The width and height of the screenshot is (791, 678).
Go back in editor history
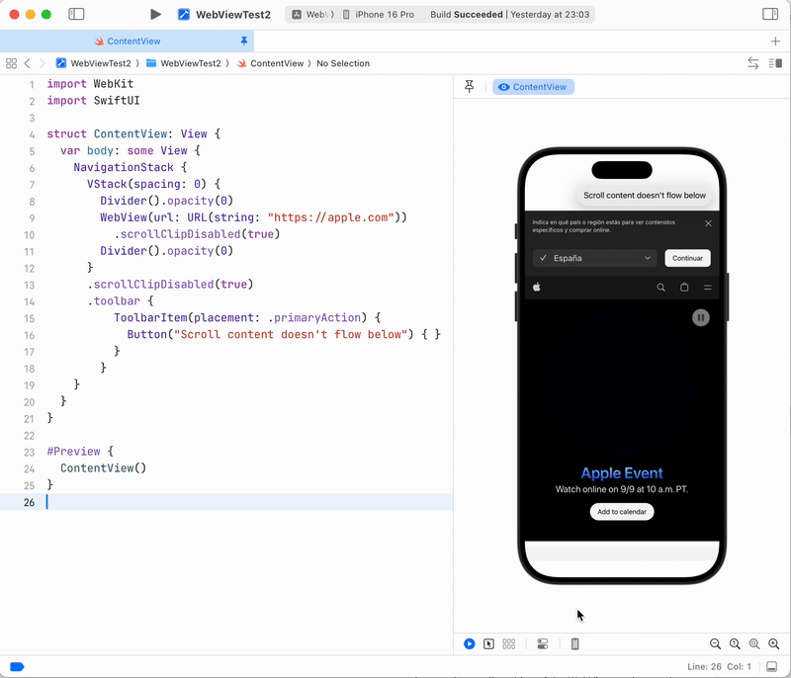coord(28,63)
